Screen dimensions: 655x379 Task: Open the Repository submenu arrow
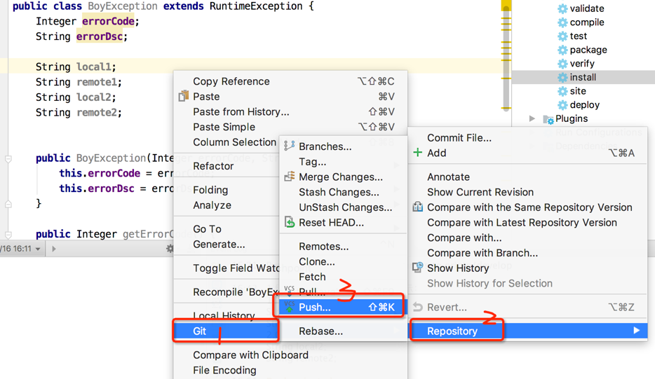click(636, 331)
